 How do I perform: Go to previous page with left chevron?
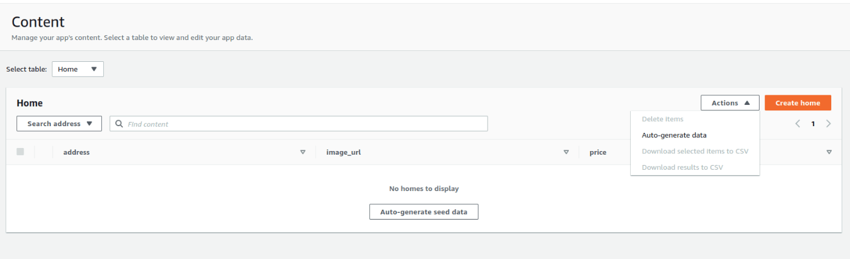tap(798, 124)
